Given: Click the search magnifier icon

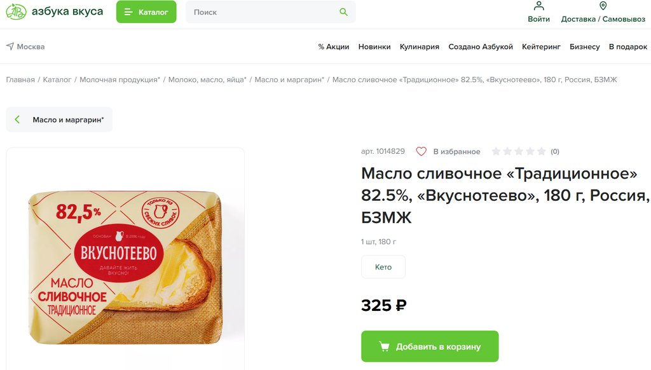Looking at the screenshot, I should pyautogui.click(x=344, y=12).
